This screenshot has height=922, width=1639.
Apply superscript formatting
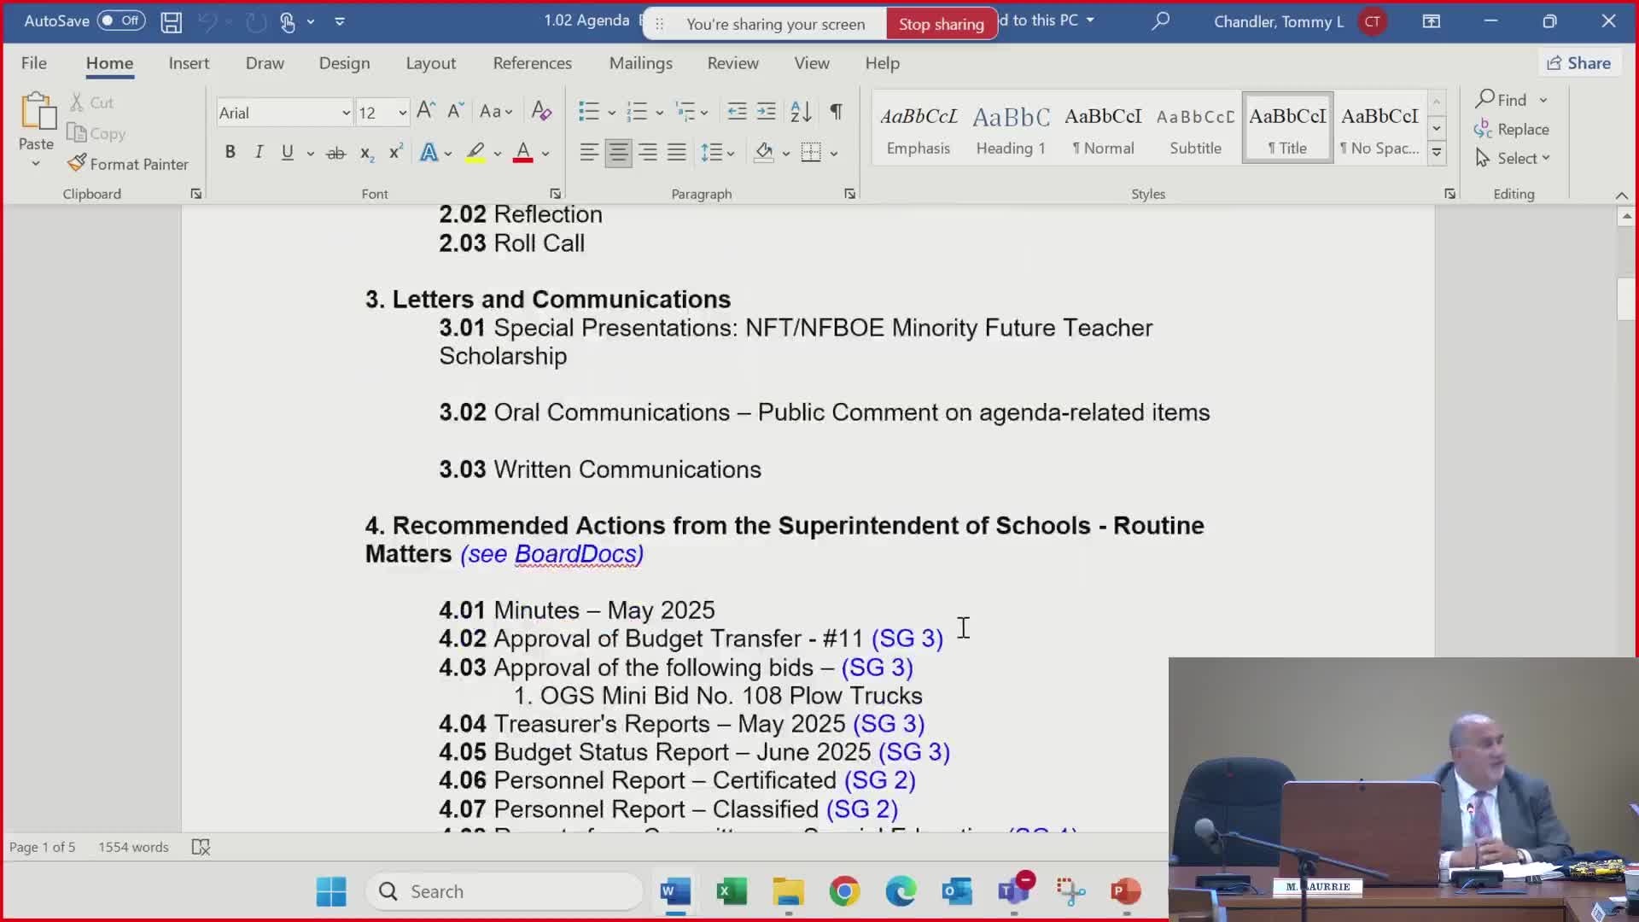click(x=395, y=153)
